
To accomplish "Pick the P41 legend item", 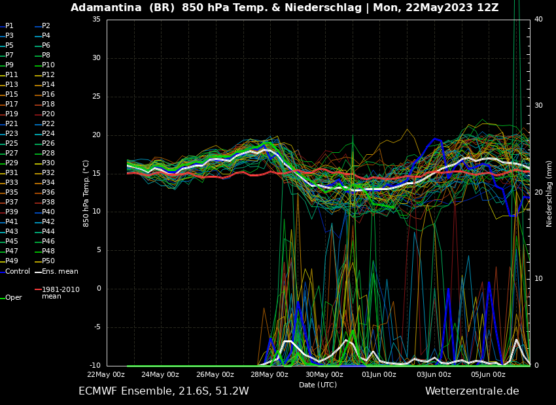I will (x=9, y=221).
